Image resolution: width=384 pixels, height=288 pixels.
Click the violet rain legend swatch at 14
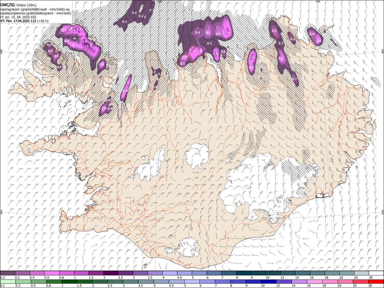pos(299,281)
